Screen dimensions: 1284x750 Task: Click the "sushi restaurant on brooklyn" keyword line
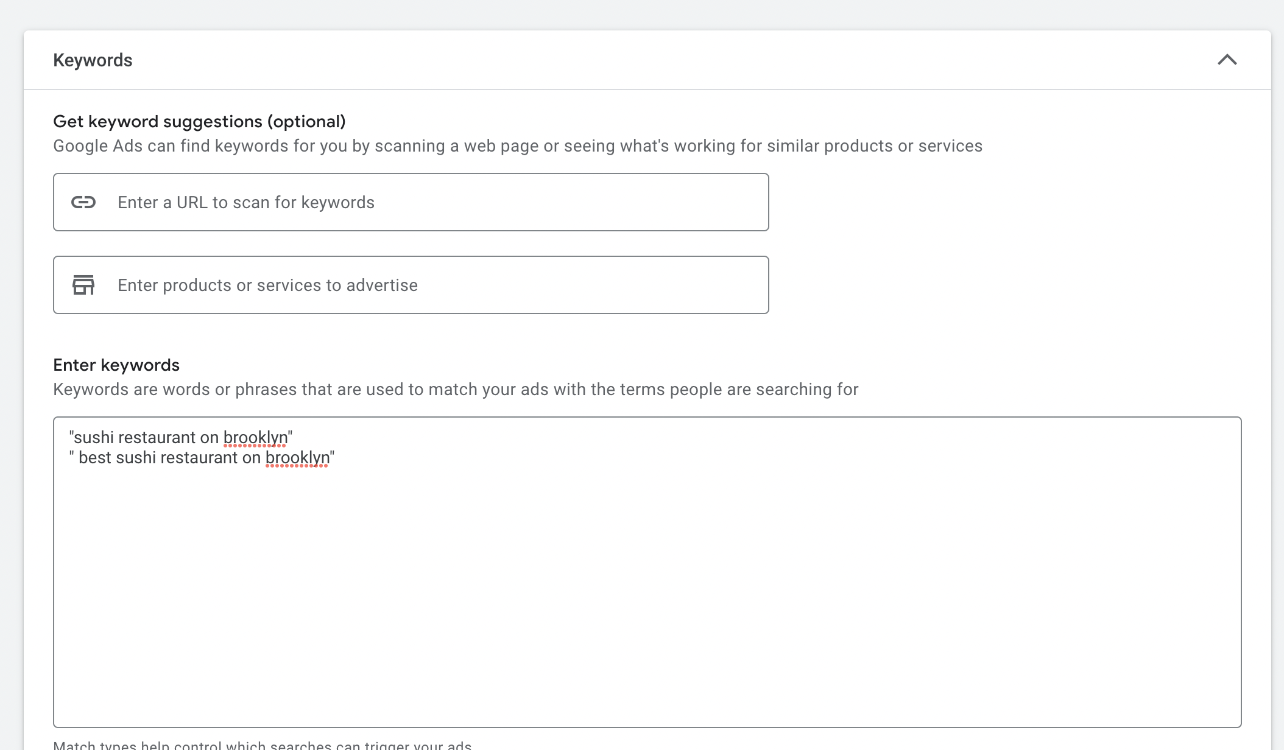(181, 438)
